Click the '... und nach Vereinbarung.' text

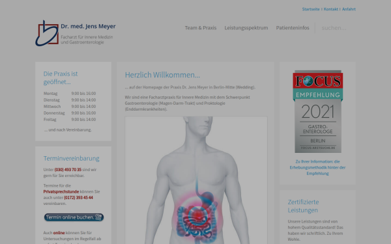coord(68,129)
